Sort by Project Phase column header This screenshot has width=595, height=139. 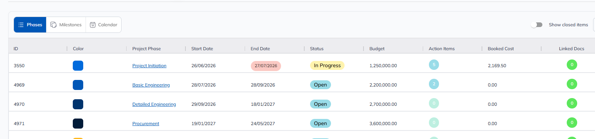coord(146,49)
